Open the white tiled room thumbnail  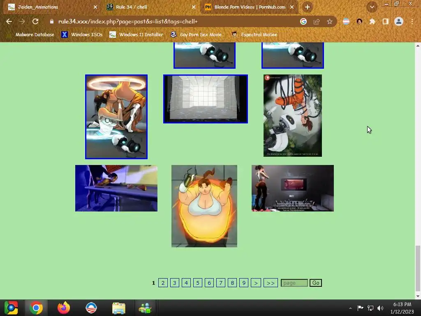point(206,99)
